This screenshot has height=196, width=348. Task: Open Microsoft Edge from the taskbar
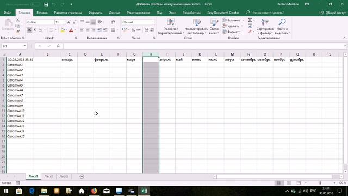(32, 191)
